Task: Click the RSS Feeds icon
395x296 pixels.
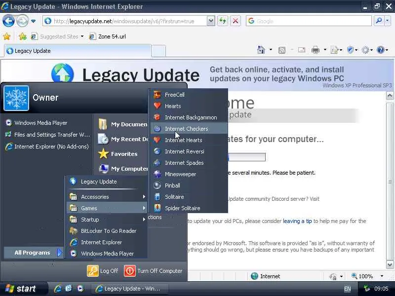Action: 282,50
